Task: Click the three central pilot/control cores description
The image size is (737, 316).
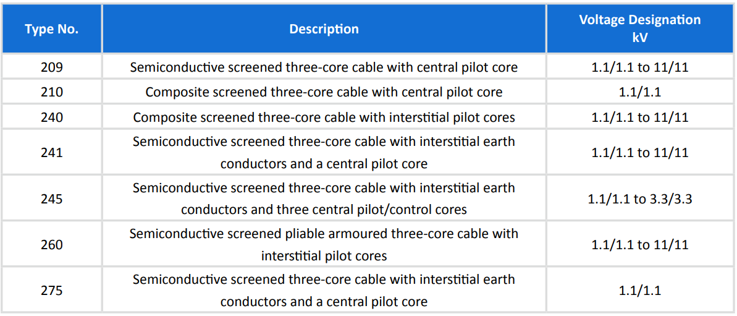Action: (324, 199)
